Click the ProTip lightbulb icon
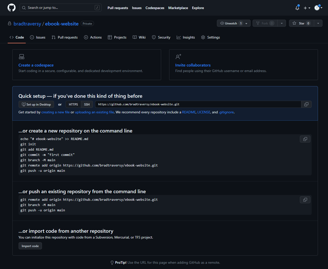Screen dimensions: 328x269 (112, 263)
